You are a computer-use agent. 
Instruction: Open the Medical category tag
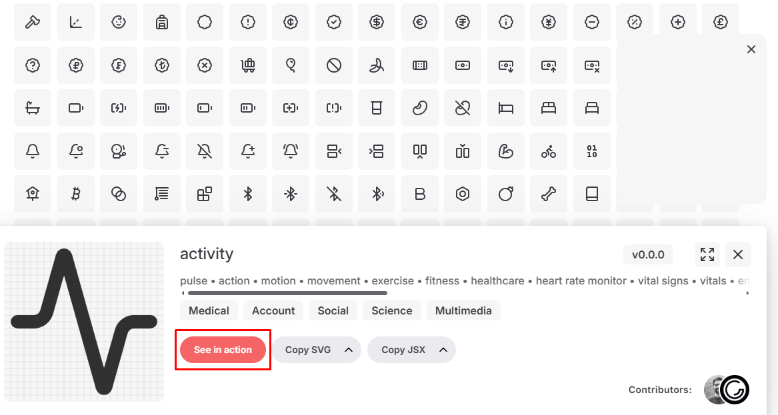pyautogui.click(x=209, y=310)
